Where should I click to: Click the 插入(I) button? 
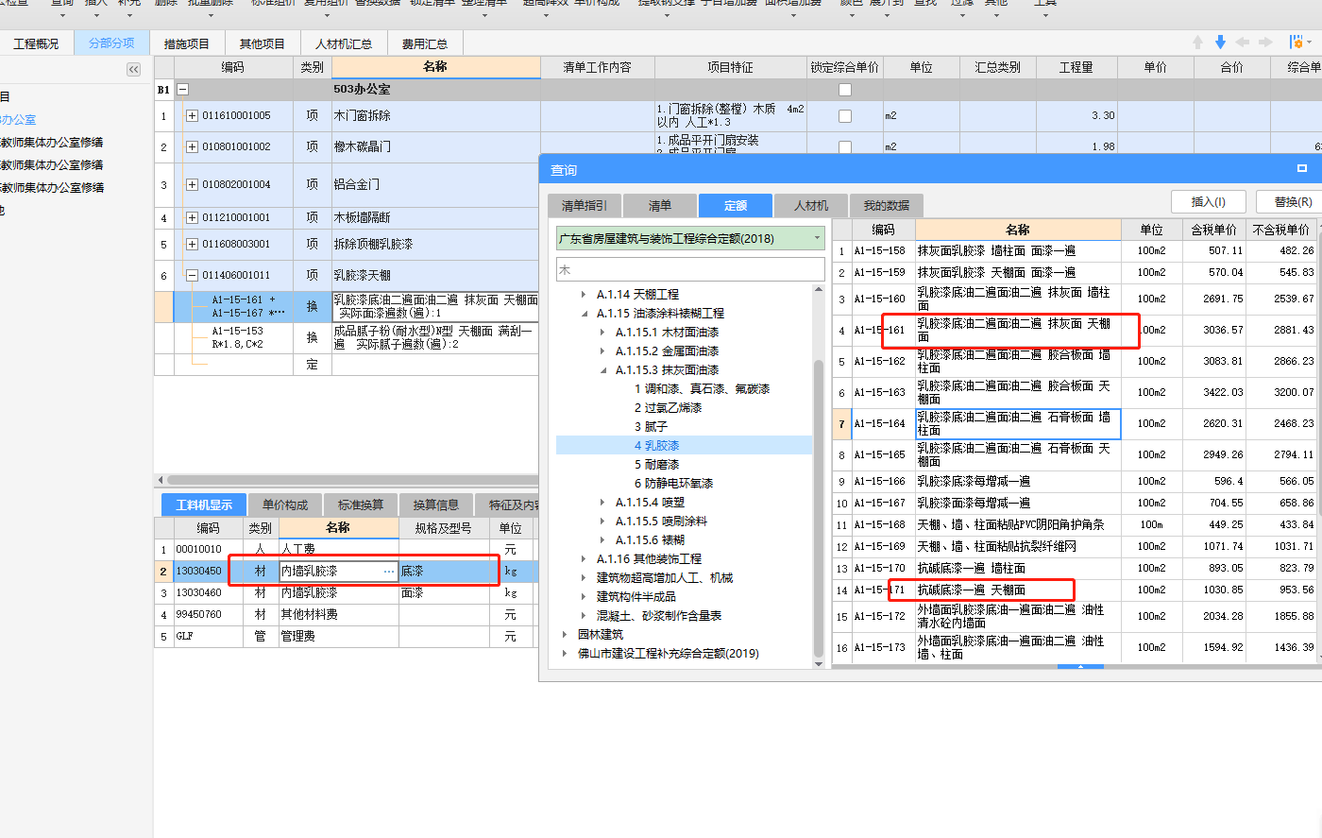pyautogui.click(x=1208, y=201)
